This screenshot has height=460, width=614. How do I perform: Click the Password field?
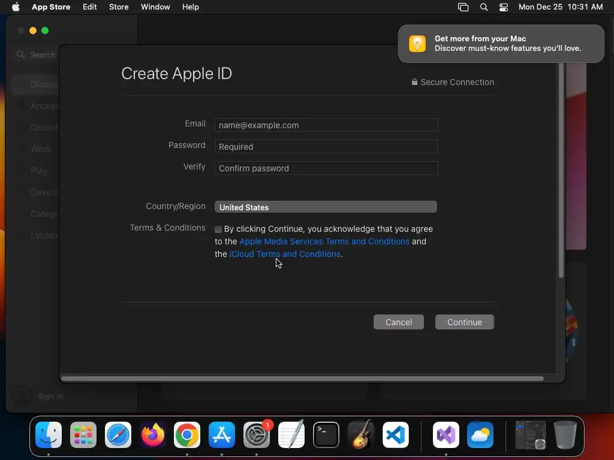[326, 147]
